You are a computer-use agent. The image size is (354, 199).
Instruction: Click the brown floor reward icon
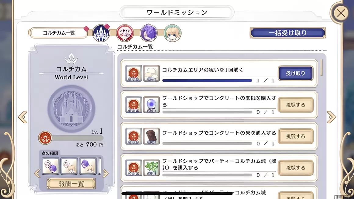[x=151, y=136]
